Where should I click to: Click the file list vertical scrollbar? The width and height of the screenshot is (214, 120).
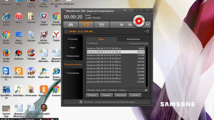click(x=147, y=67)
